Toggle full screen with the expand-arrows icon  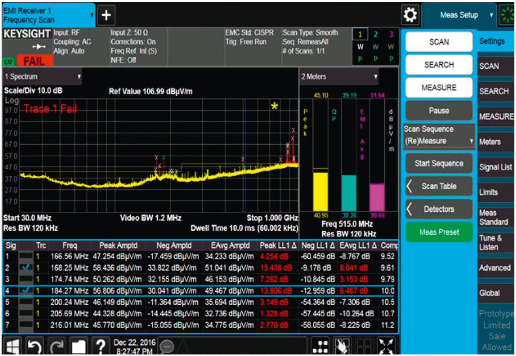(x=386, y=346)
